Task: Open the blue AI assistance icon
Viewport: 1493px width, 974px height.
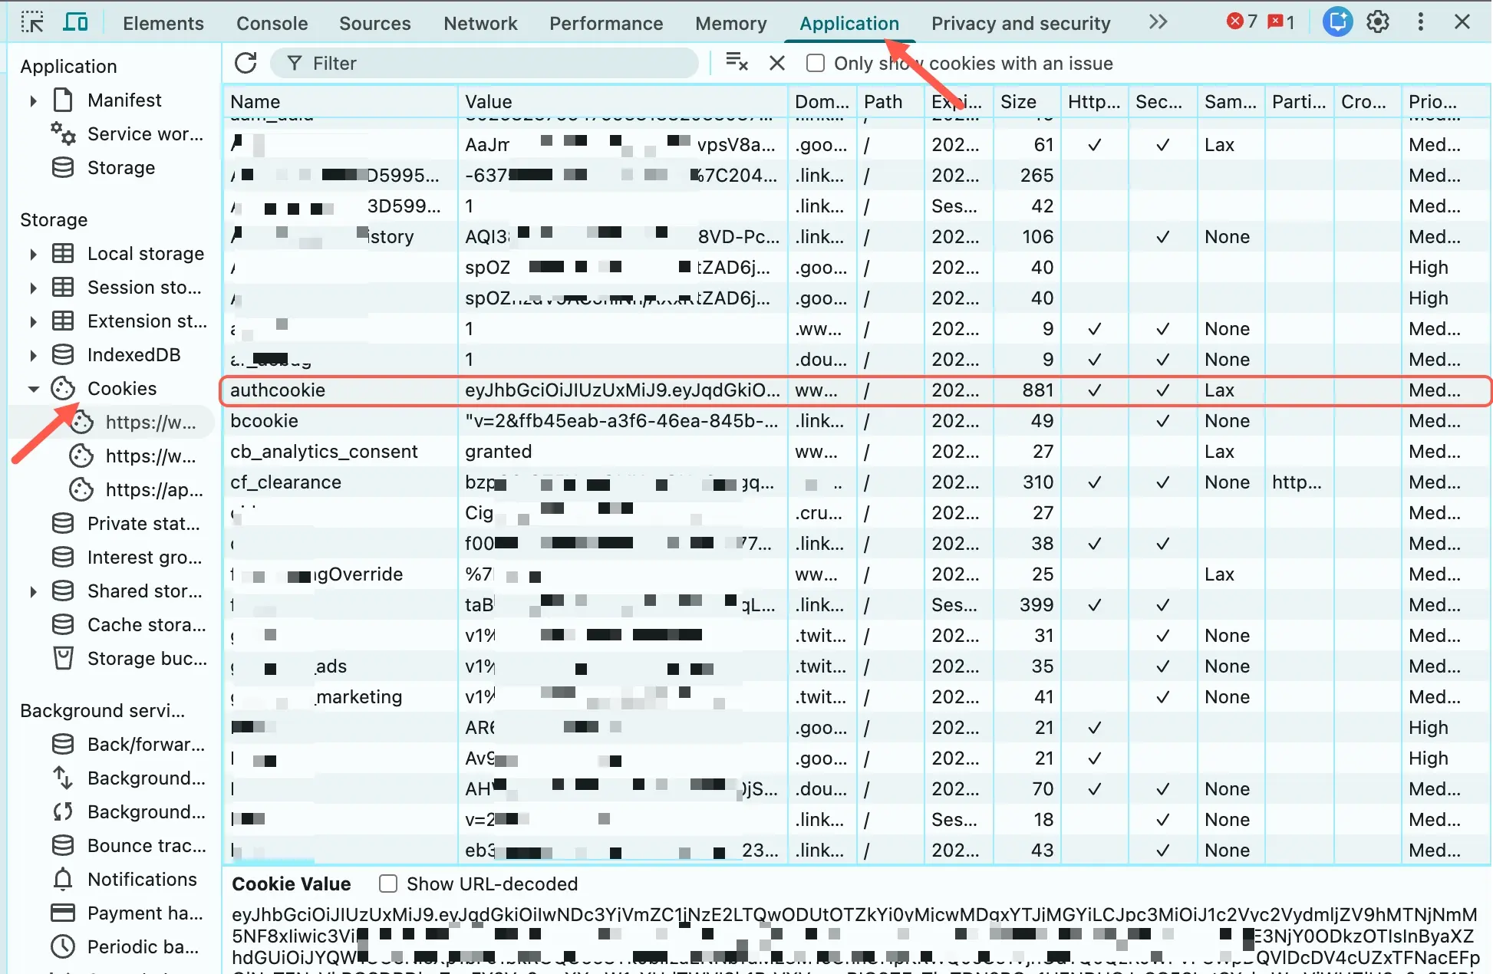Action: (1337, 22)
